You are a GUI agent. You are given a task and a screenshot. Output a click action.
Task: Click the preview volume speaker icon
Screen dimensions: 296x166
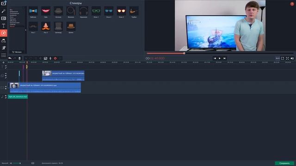pyautogui.click(x=292, y=59)
